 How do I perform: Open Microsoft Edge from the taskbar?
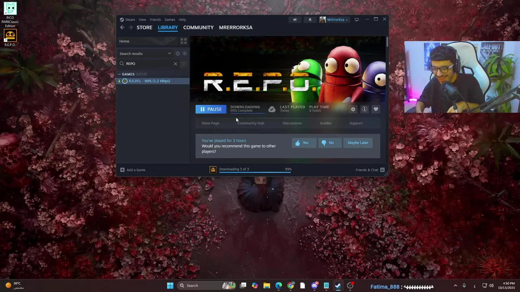279,286
